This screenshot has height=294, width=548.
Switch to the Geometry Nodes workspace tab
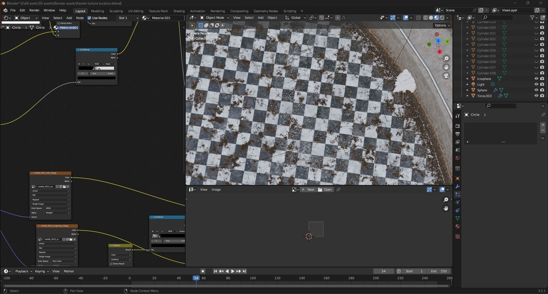pos(266,11)
